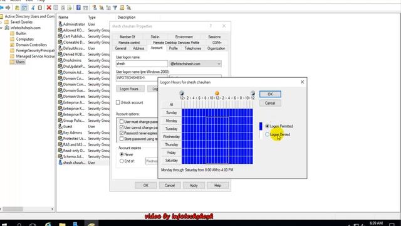Click the Refresh toolbar icon

pyautogui.click(x=63, y=8)
